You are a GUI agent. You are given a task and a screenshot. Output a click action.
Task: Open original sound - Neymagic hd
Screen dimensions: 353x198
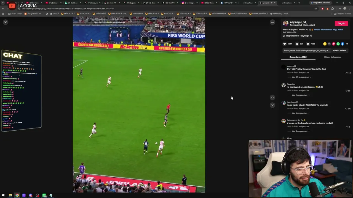click(x=299, y=36)
